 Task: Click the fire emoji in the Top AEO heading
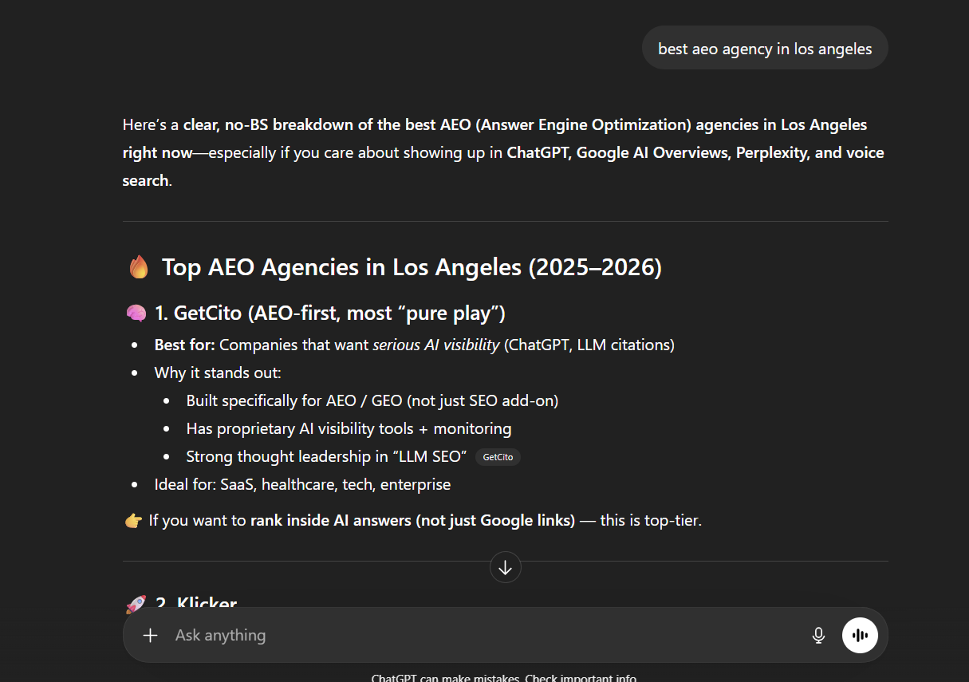tap(139, 266)
